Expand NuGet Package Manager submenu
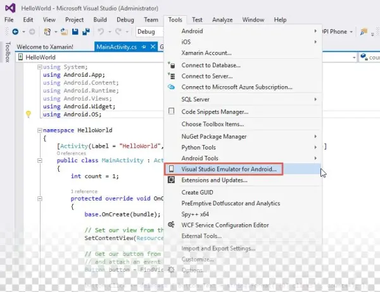The image size is (380, 292). pos(243,136)
